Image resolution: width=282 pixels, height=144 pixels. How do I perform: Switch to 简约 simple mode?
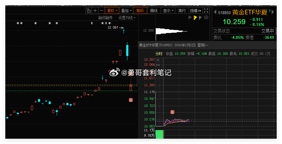pos(182,11)
